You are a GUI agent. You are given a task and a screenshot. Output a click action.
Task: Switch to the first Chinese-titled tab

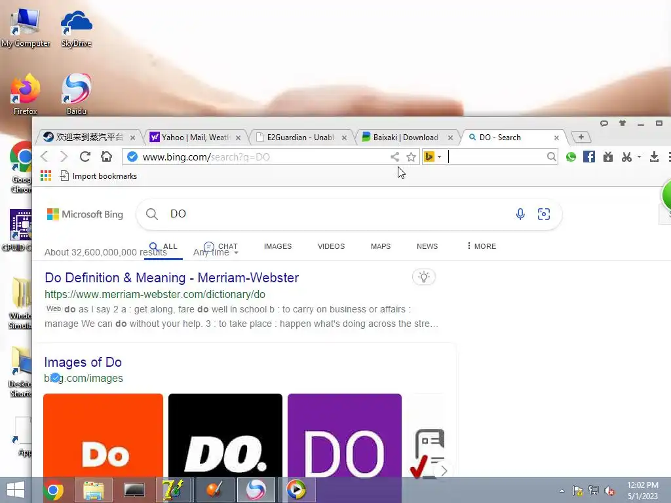pos(89,138)
